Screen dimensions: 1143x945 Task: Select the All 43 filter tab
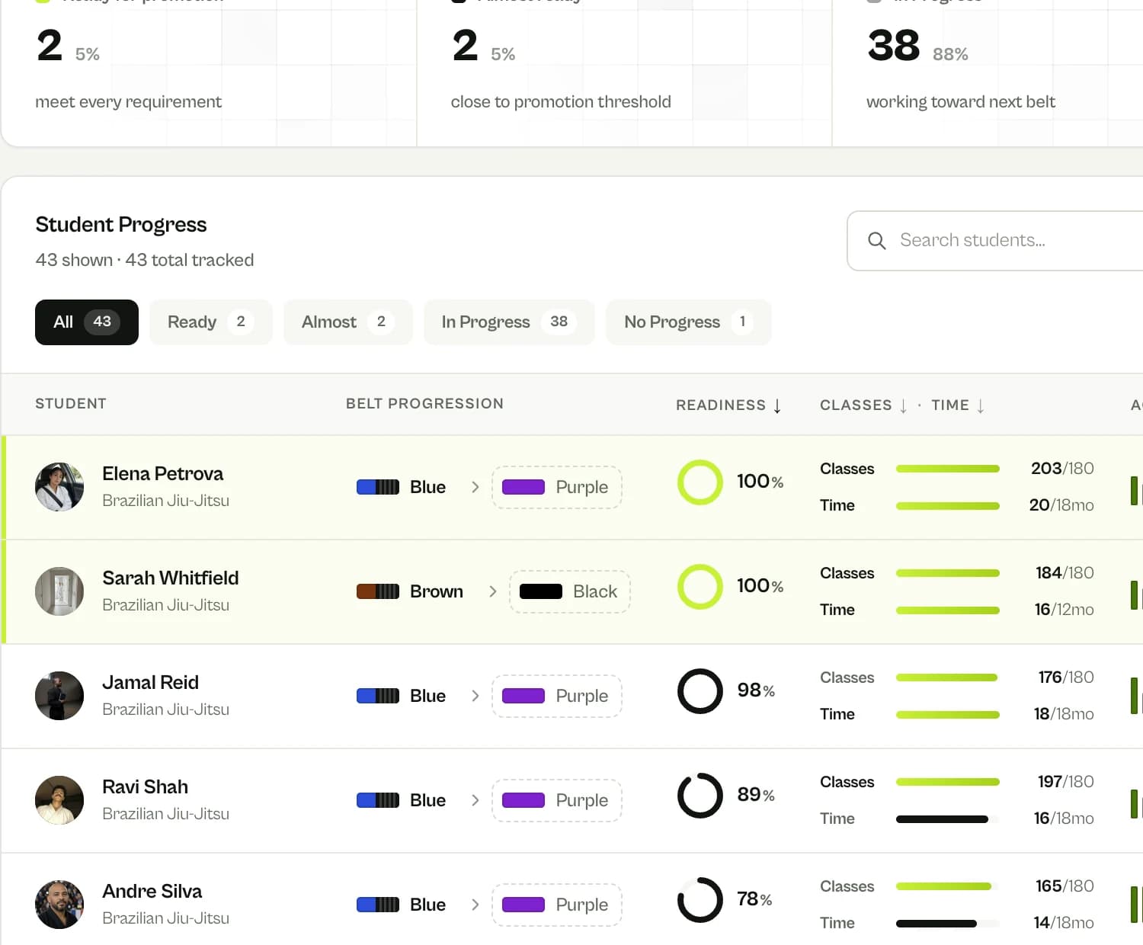[x=87, y=322]
